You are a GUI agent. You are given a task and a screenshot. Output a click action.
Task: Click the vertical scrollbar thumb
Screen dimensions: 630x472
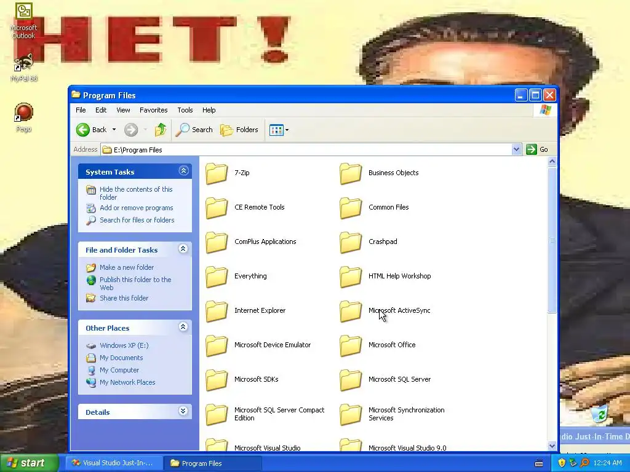(x=552, y=240)
